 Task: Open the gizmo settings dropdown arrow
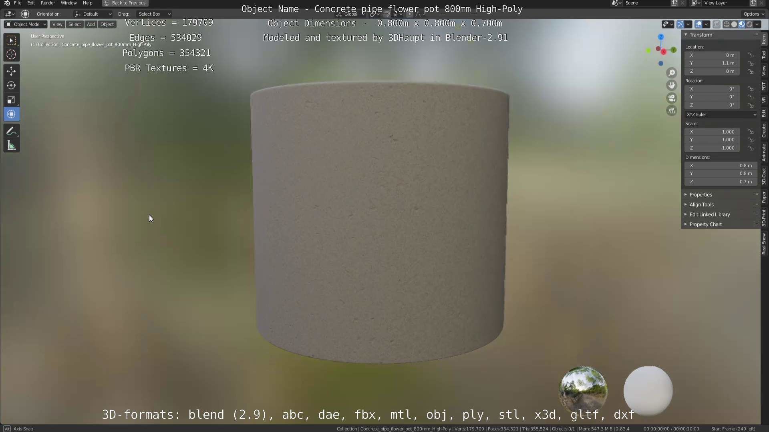(688, 24)
